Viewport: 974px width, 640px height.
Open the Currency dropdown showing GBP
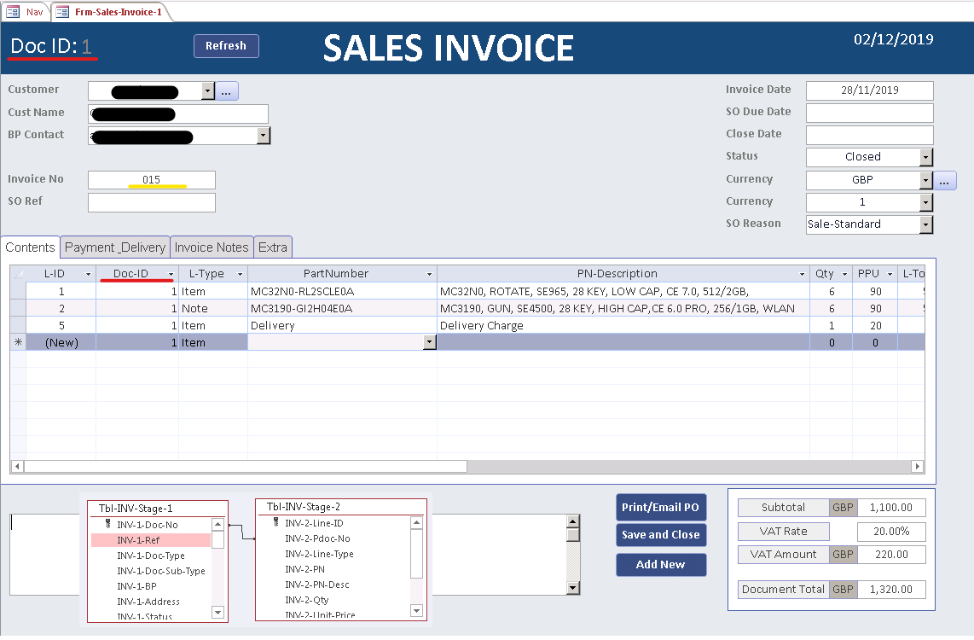(x=926, y=180)
